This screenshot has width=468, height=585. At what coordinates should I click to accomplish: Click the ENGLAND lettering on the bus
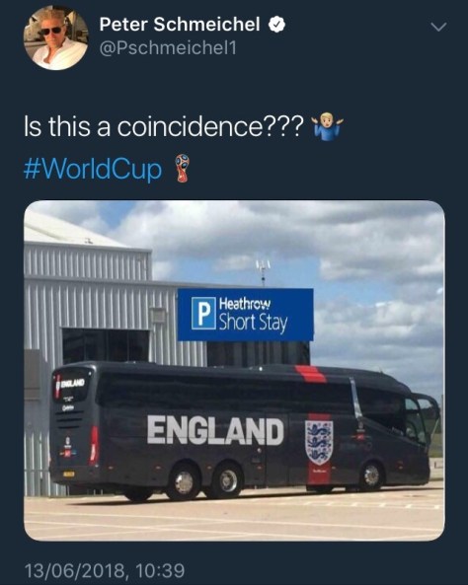tap(215, 430)
